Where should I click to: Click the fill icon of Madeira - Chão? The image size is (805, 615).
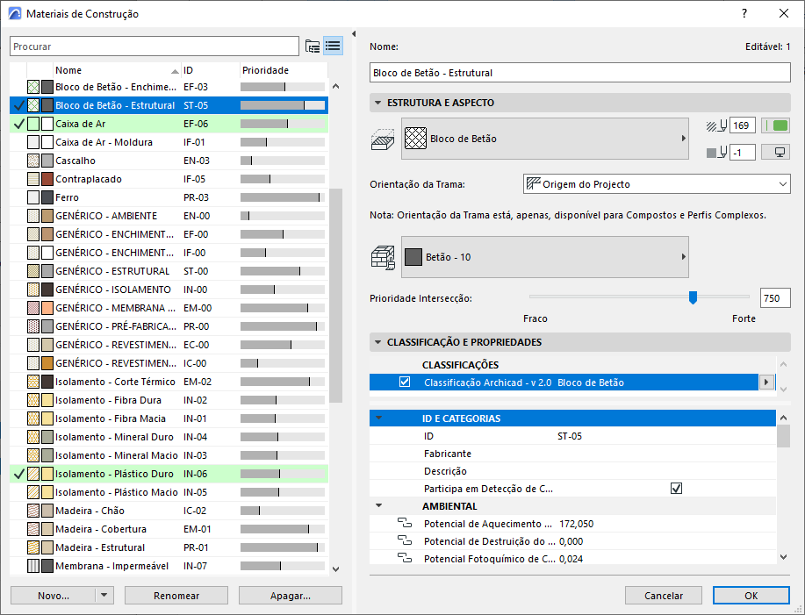(33, 511)
